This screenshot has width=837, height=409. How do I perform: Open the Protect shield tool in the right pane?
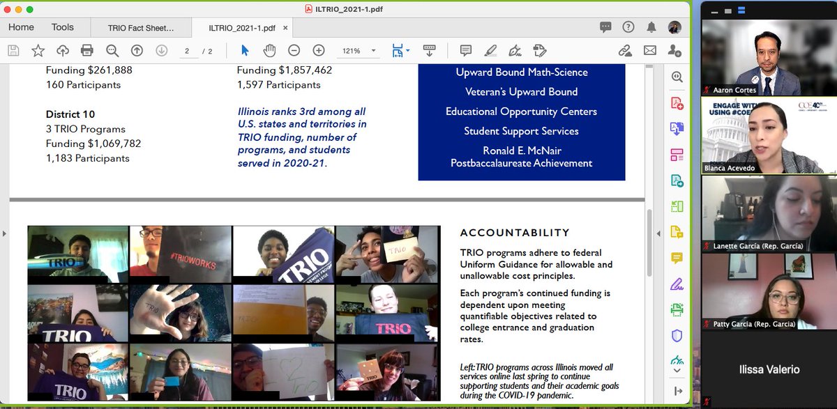click(677, 335)
